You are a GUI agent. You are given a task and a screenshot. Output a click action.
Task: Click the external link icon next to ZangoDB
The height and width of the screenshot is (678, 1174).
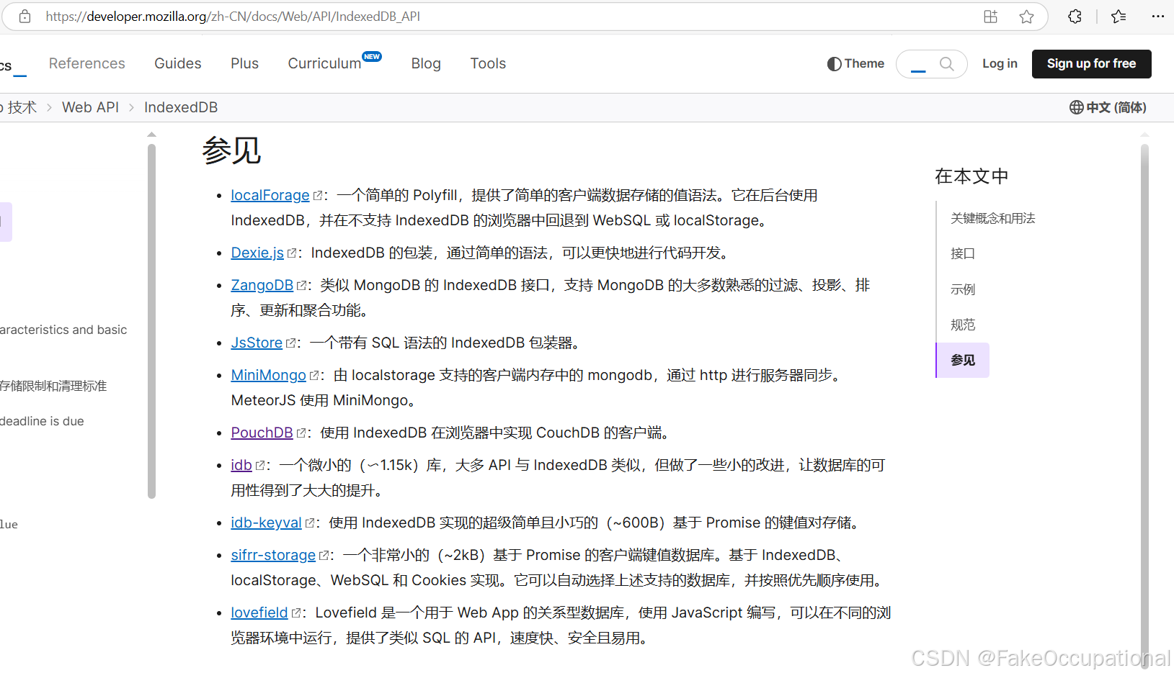point(302,286)
